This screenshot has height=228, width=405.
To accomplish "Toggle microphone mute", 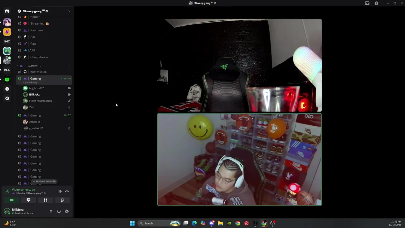I will [x=51, y=212].
